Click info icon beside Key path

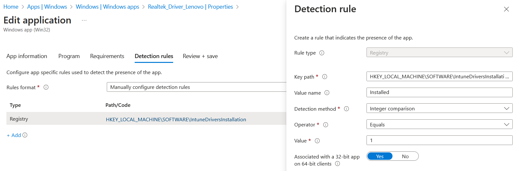[324, 77]
